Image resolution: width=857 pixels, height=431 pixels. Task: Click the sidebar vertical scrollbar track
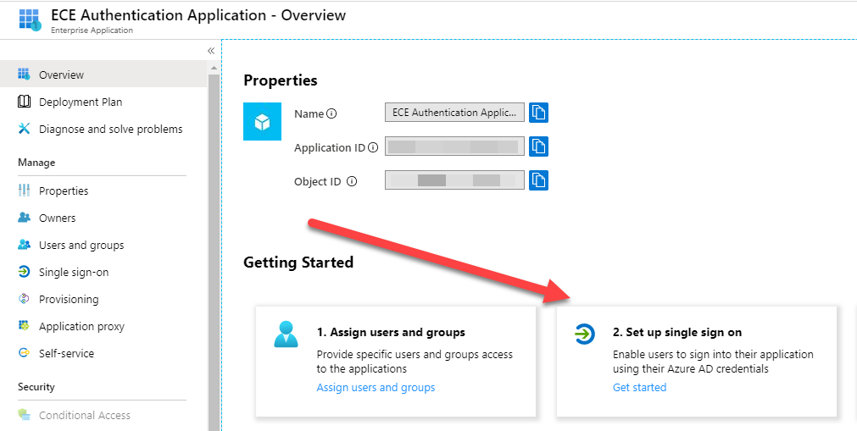(214, 252)
